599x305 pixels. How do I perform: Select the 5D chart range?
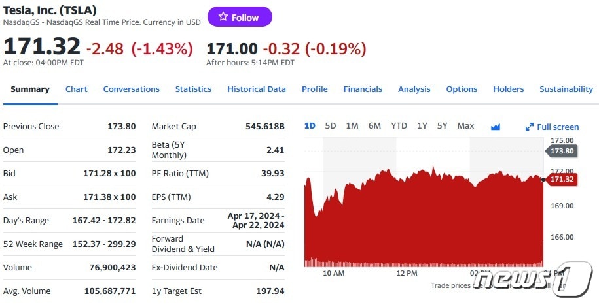pyautogui.click(x=330, y=126)
